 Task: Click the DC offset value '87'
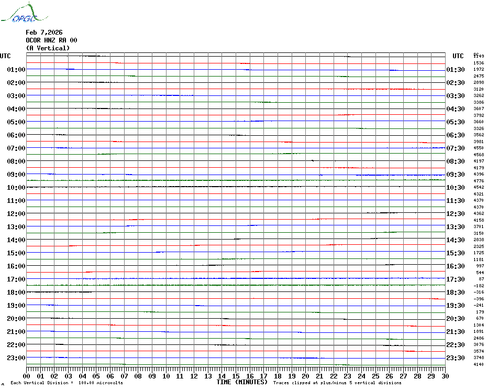coord(481,279)
